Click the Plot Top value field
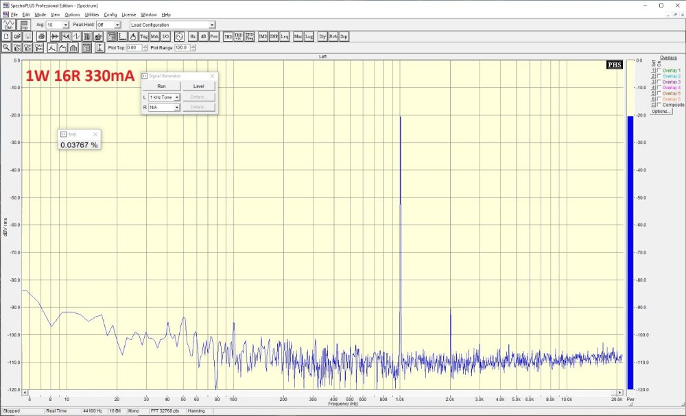The image size is (686, 416). (133, 48)
